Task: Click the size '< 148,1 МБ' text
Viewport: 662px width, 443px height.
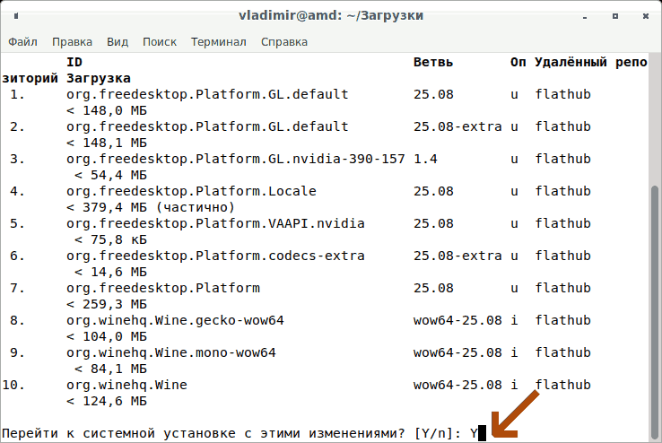Action: pyautogui.click(x=107, y=143)
